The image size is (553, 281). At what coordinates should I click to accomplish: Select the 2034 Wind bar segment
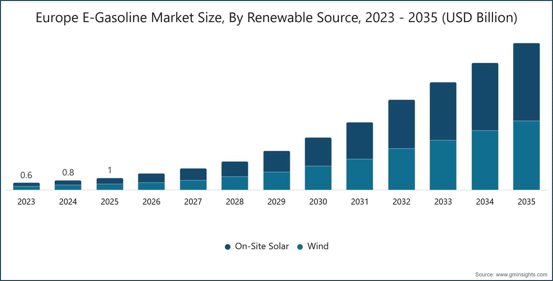[x=485, y=160]
